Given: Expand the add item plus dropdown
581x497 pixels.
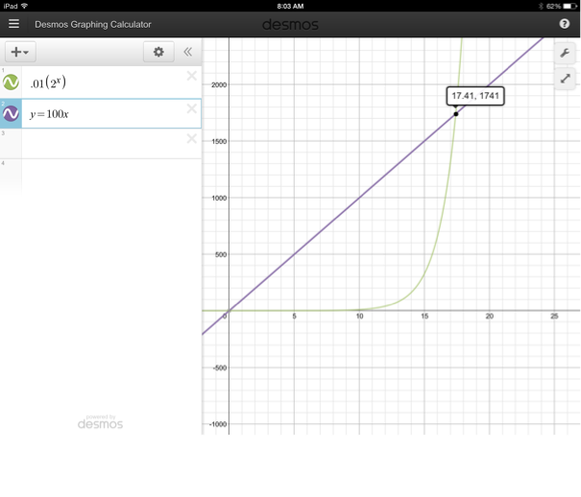Looking at the screenshot, I should 19,52.
